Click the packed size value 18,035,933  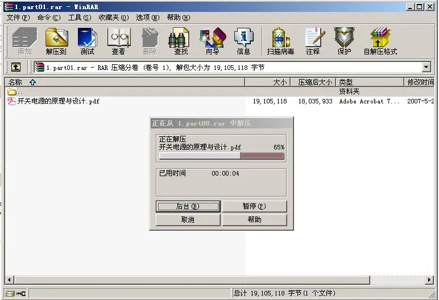point(315,101)
